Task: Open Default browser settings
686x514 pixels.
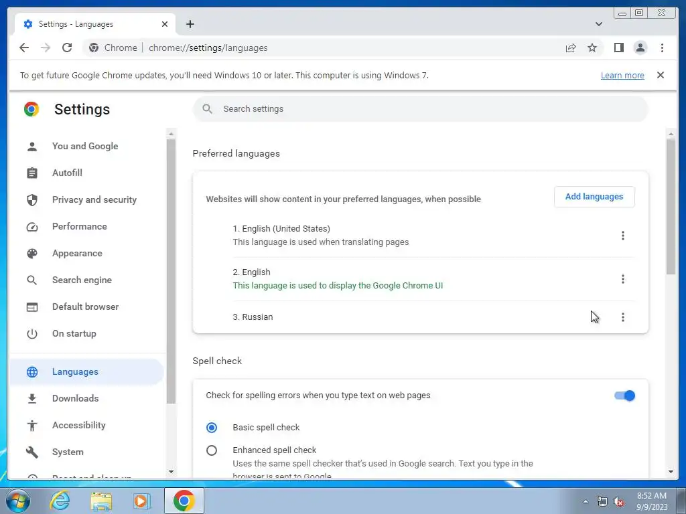Action: tap(85, 307)
